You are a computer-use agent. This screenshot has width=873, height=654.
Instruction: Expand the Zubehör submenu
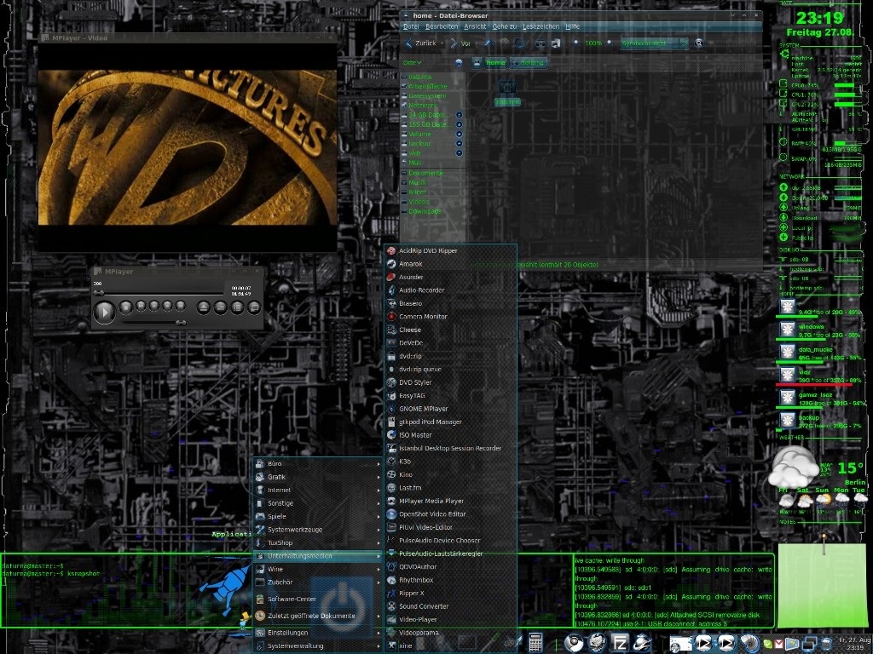point(317,582)
